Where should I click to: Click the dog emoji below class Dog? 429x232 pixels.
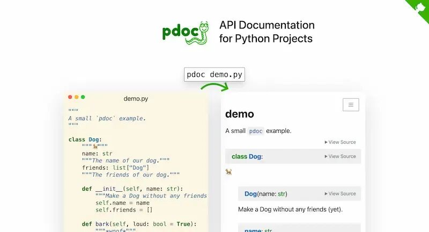pyautogui.click(x=228, y=172)
